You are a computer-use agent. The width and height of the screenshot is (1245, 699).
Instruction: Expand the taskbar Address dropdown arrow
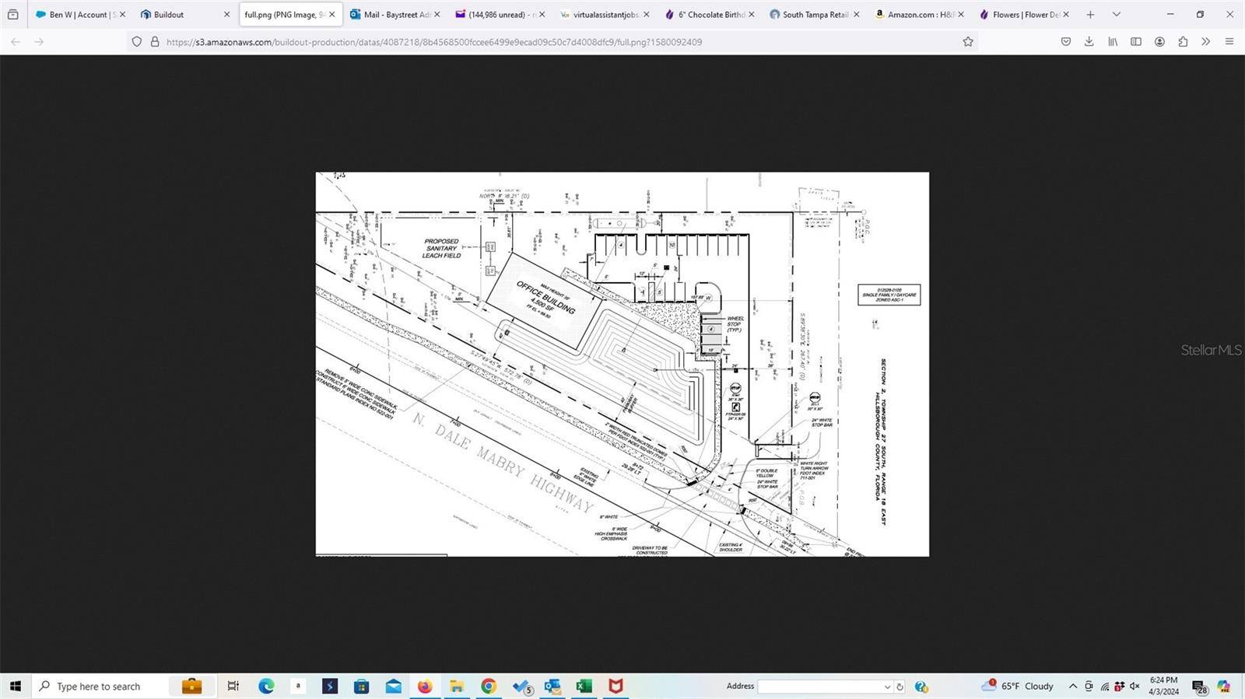[887, 687]
